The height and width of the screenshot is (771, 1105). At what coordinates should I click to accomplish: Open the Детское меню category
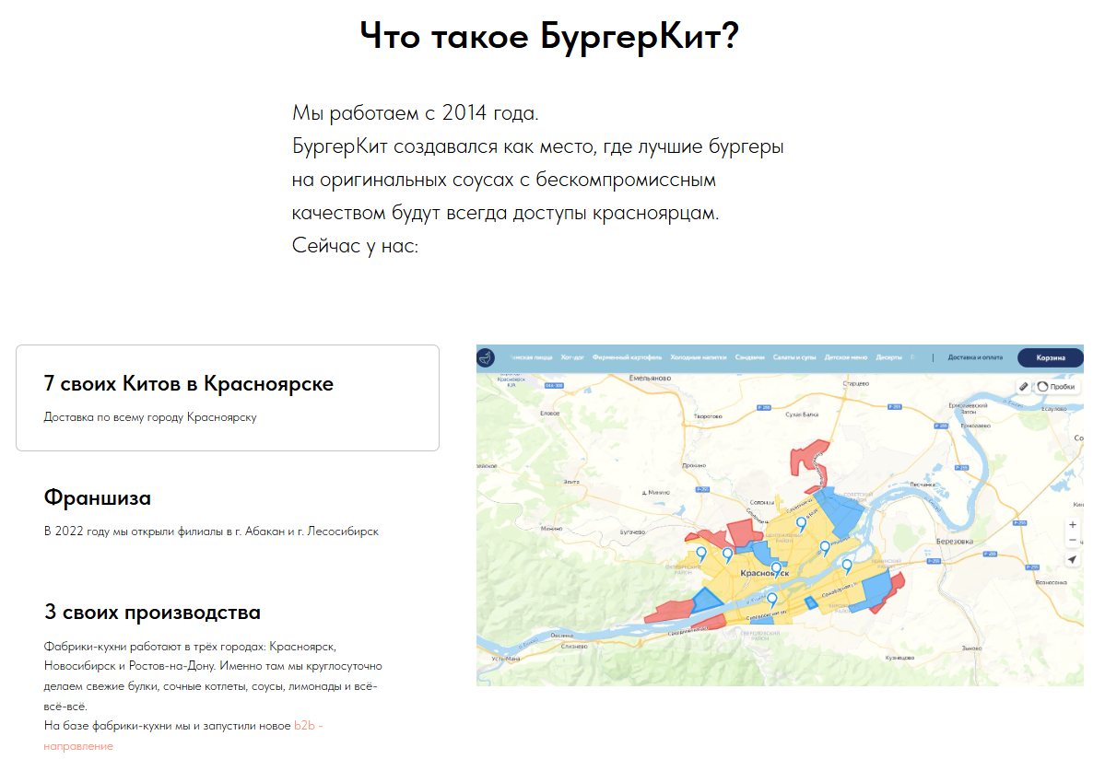(846, 357)
